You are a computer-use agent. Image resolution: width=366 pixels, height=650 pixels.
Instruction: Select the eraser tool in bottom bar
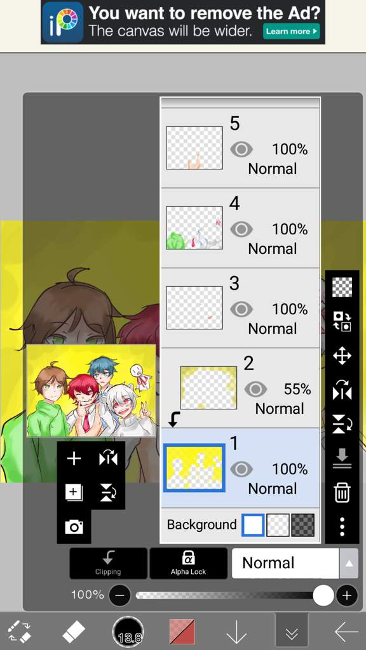pos(74,632)
